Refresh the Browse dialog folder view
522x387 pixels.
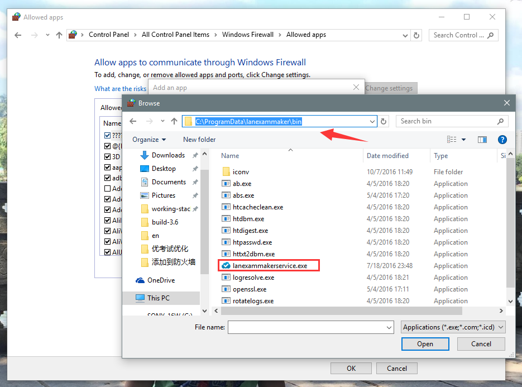click(384, 122)
